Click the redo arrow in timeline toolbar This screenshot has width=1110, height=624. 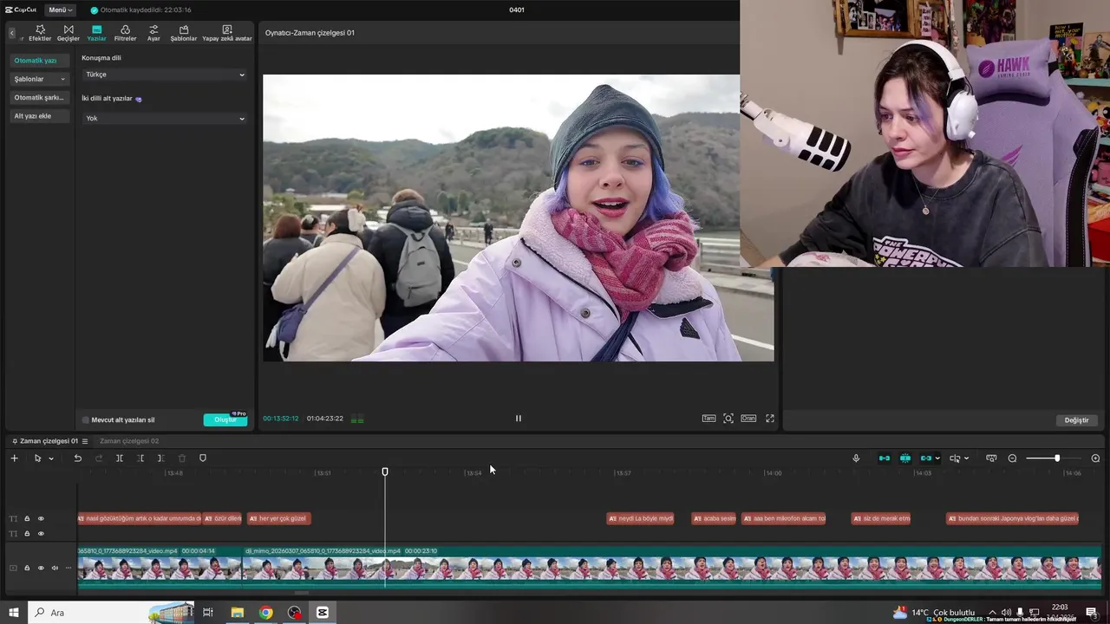click(99, 458)
